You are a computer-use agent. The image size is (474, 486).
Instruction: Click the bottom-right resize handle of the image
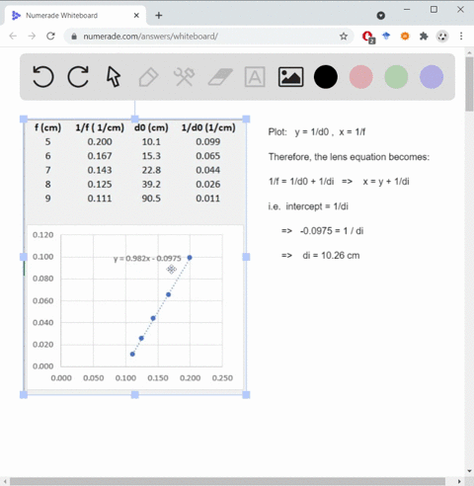[246, 394]
